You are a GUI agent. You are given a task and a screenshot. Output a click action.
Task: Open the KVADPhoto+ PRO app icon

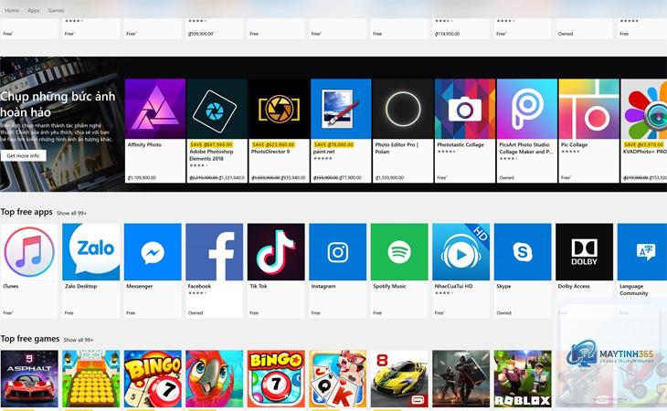tap(644, 109)
